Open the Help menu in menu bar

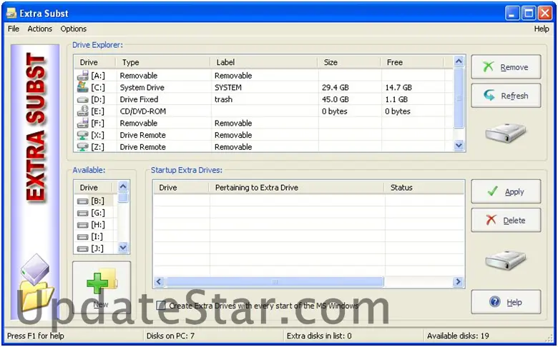coord(542,29)
